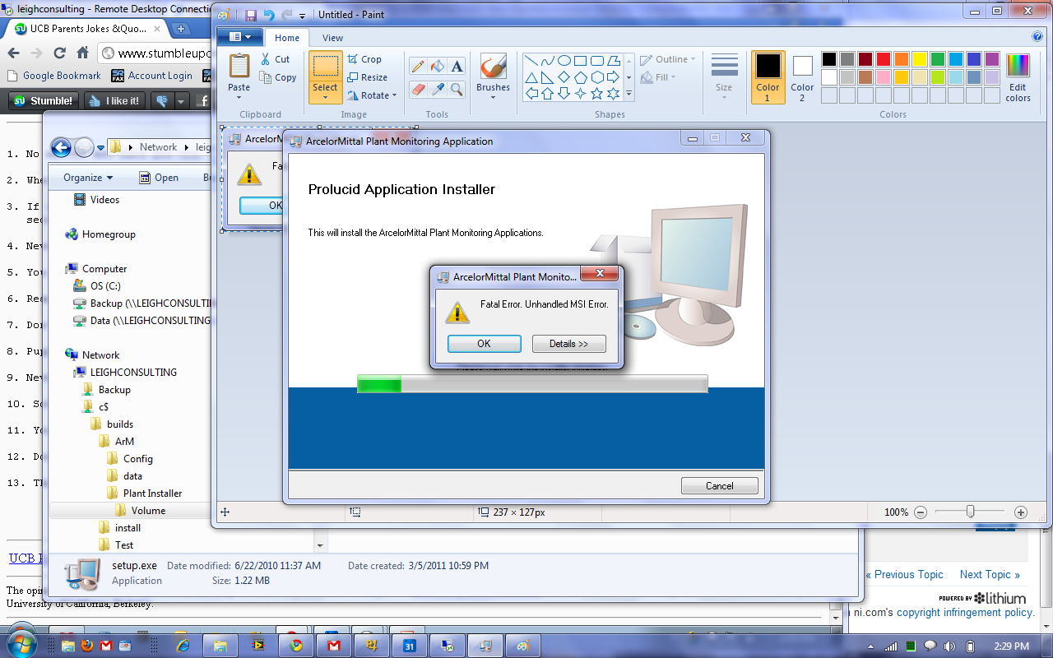Image resolution: width=1053 pixels, height=658 pixels.
Task: Open the Outline dropdown in Shapes group
Action: click(668, 59)
